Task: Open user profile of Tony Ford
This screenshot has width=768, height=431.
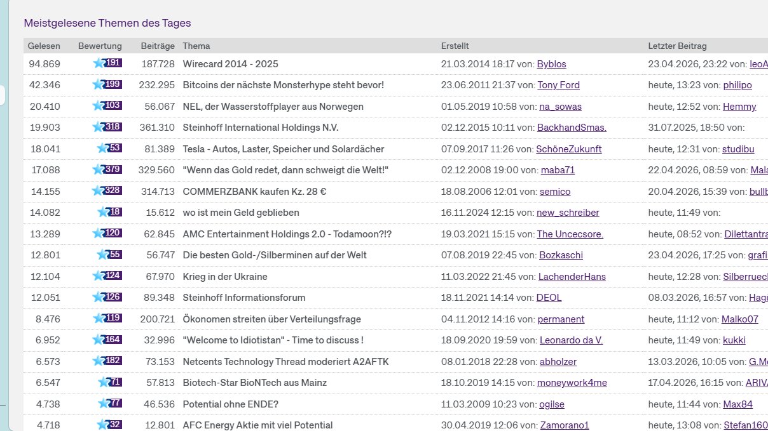Action: [558, 85]
